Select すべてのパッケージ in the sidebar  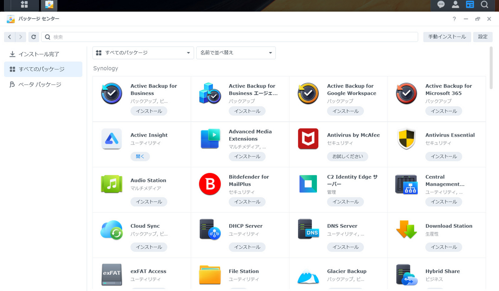click(x=43, y=69)
